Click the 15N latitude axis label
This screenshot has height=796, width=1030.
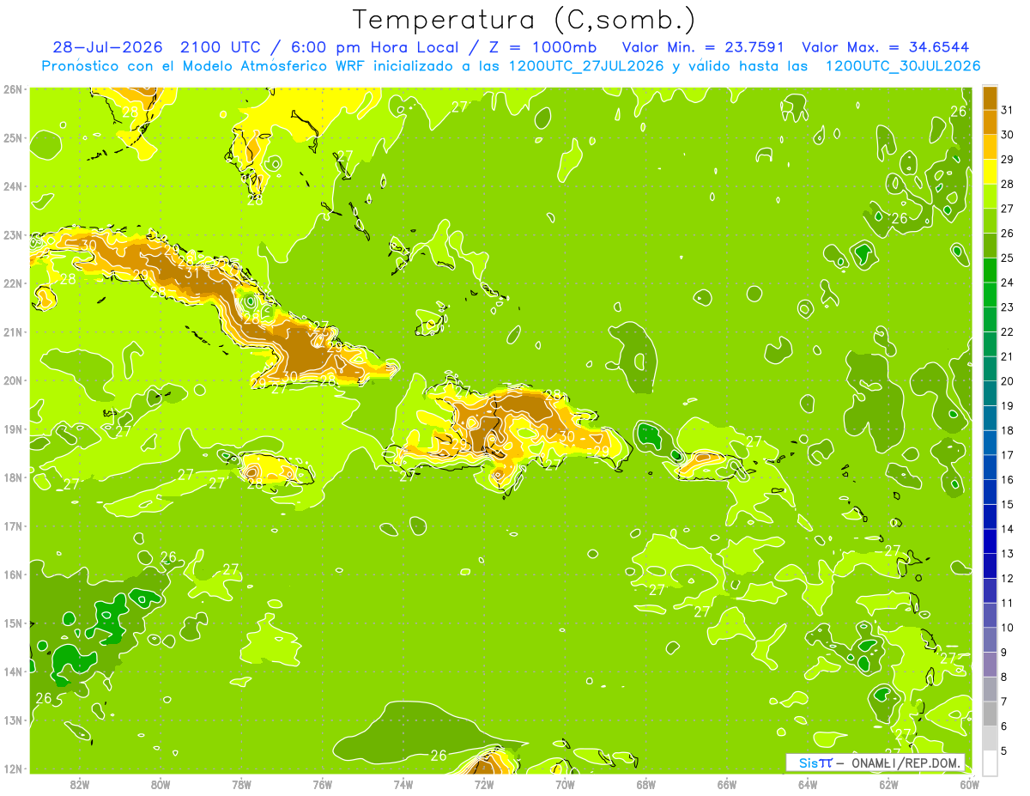coord(13,623)
